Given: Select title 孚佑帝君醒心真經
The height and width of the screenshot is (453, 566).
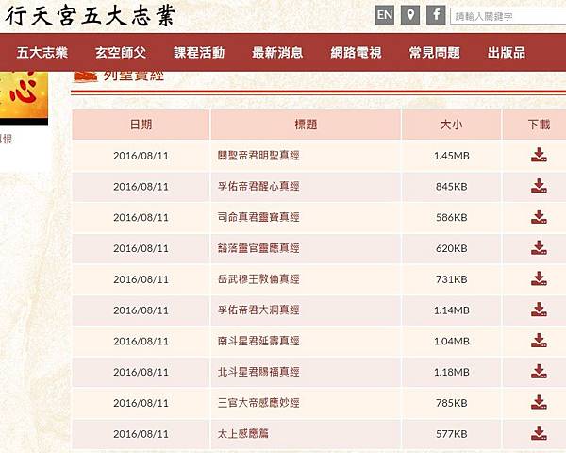Looking at the screenshot, I should click(x=258, y=187).
